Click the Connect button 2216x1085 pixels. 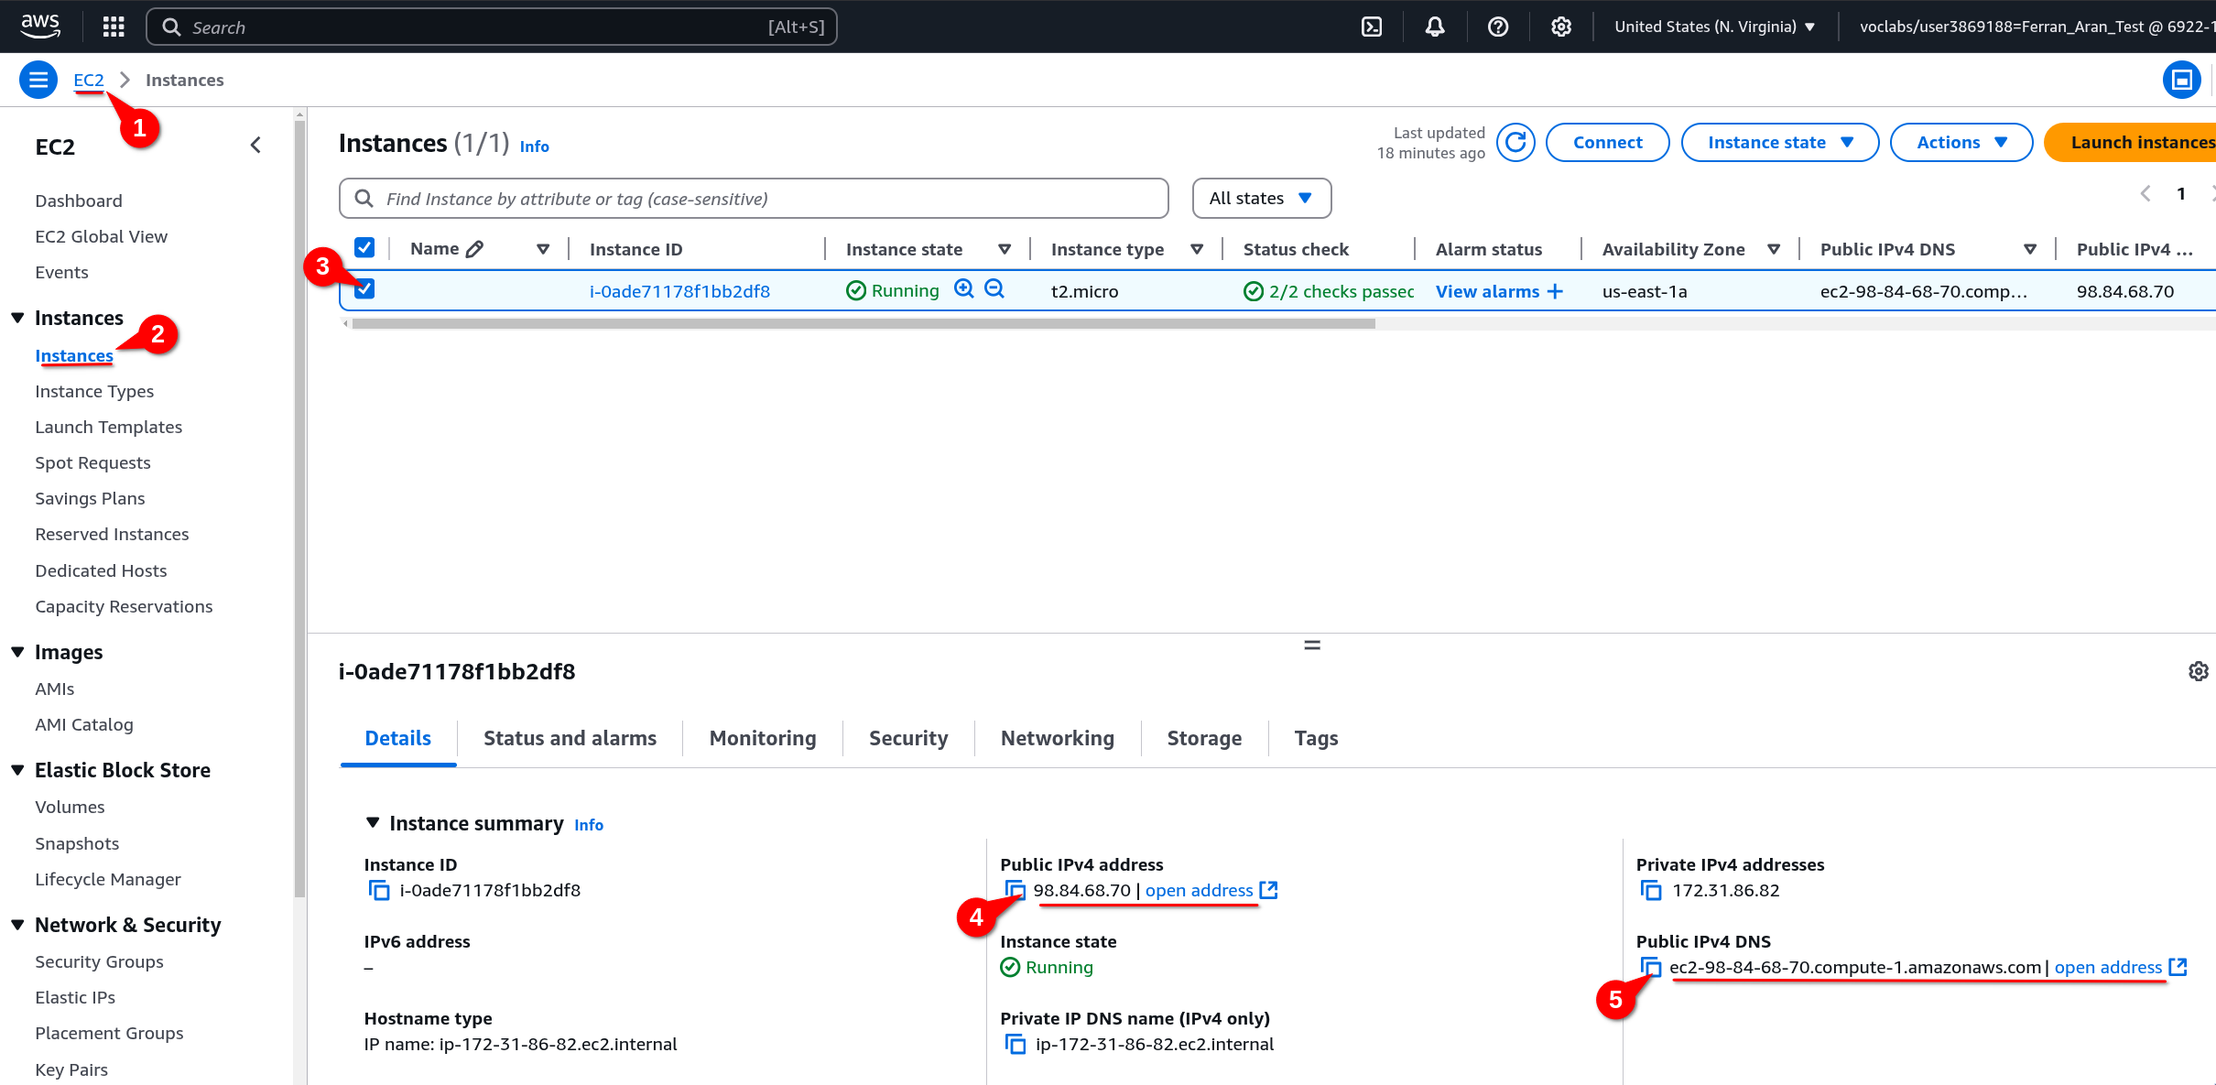coord(1608,142)
